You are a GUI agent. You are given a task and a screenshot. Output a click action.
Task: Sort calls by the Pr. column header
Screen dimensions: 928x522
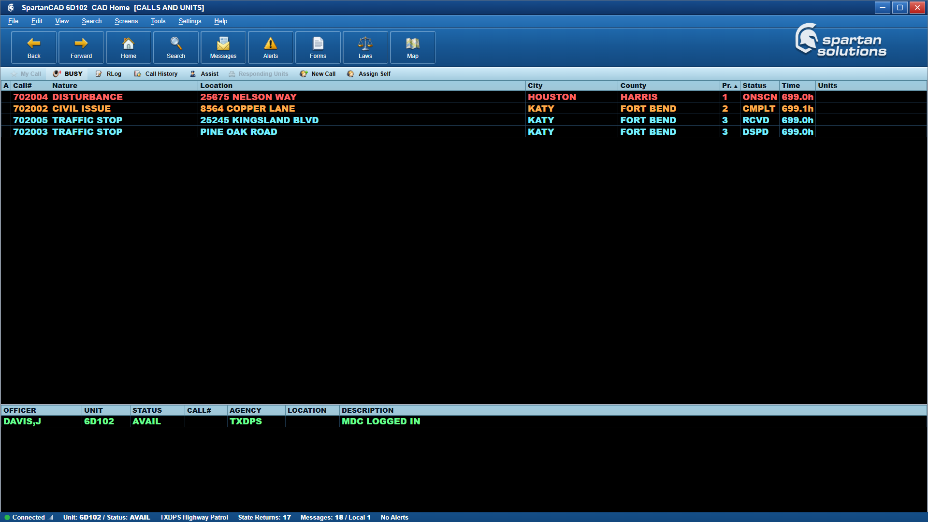coord(730,86)
